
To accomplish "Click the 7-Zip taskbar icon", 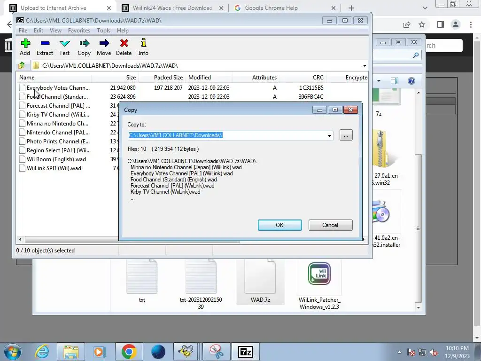I will 245,352.
